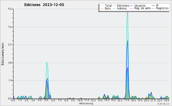Screen dimensions: 172x106
Task: Click the "23 h" x-axis label
Action: pos(167,100)
